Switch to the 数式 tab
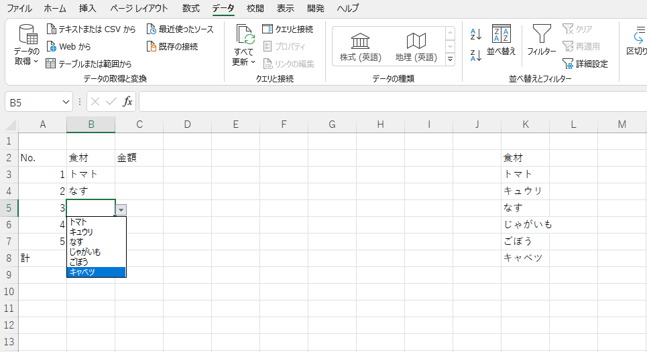 pyautogui.click(x=190, y=8)
